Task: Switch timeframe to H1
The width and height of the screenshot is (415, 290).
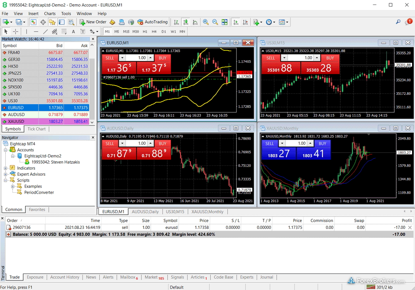Action: (145, 32)
